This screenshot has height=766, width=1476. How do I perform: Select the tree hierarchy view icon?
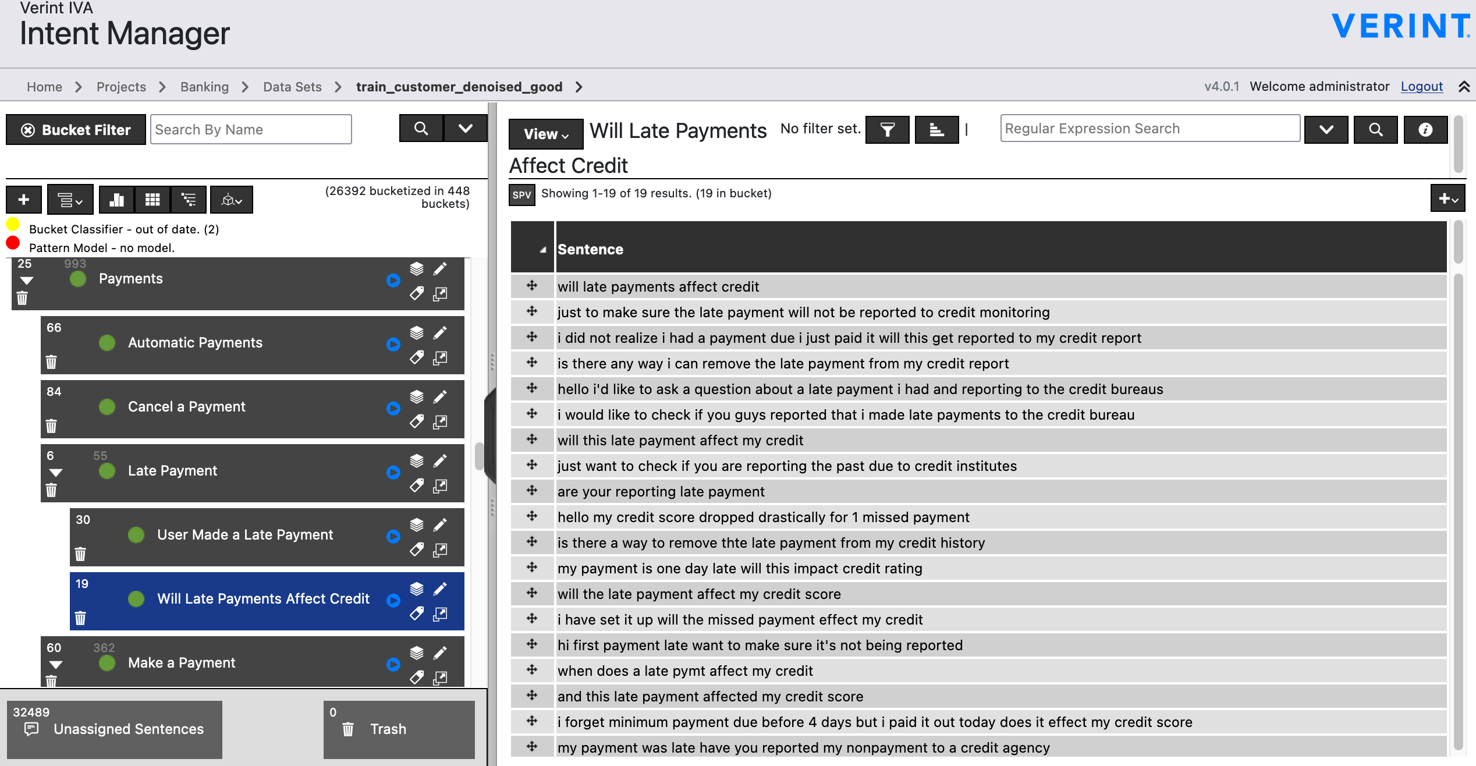pyautogui.click(x=188, y=200)
